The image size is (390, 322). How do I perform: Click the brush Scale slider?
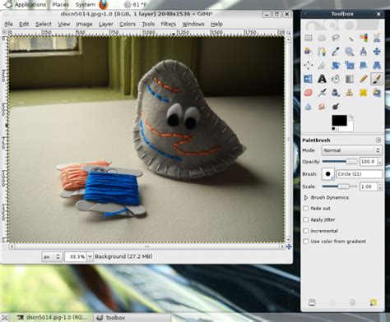[x=340, y=186]
